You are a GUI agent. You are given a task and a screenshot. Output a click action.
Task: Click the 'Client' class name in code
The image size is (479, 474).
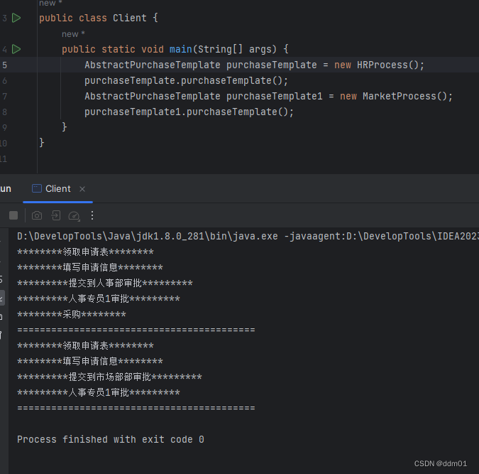click(130, 18)
